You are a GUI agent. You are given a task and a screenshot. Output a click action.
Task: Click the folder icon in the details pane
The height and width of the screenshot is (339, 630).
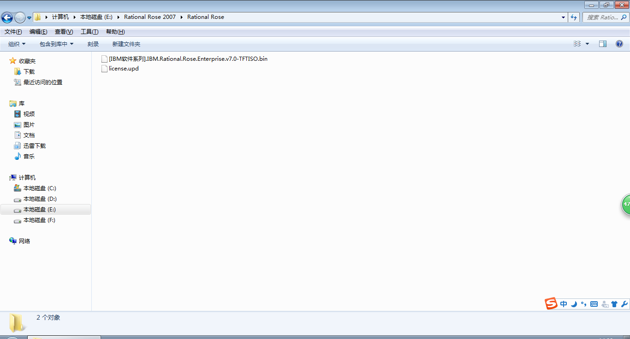(17, 322)
